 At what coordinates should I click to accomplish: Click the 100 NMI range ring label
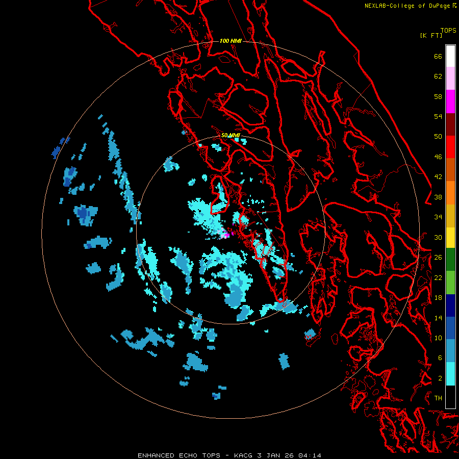(231, 41)
